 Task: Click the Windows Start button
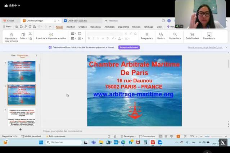pos(41,142)
